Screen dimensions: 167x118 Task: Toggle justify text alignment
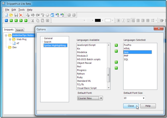[x=148, y=21]
